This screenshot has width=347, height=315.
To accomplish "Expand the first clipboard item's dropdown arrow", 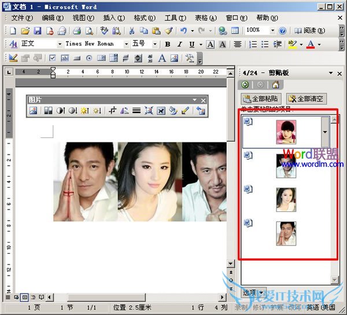I will (x=324, y=132).
